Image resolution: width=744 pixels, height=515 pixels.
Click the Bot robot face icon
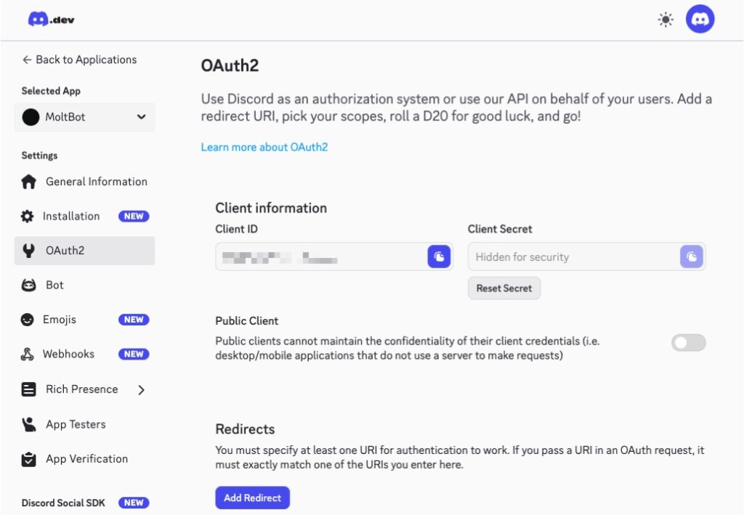pyautogui.click(x=28, y=285)
